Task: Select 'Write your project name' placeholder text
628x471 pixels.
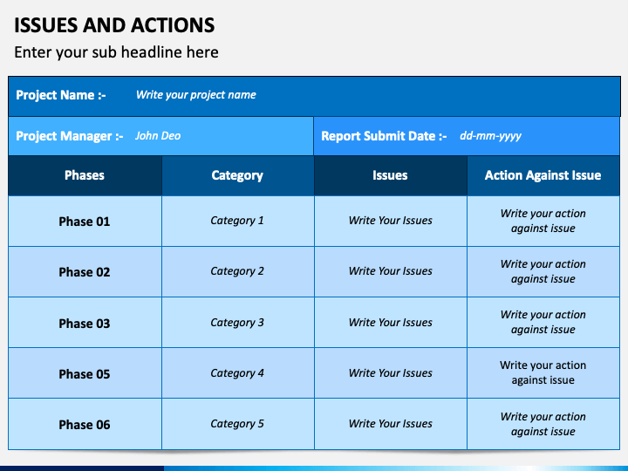Action: point(196,95)
